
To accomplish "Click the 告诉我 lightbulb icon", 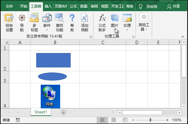I will point(140,6).
